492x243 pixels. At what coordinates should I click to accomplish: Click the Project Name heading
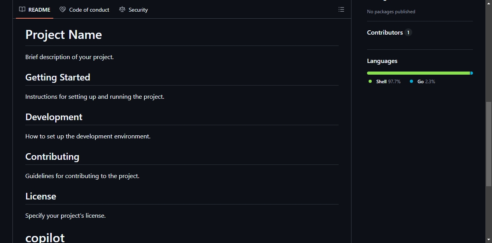click(63, 35)
